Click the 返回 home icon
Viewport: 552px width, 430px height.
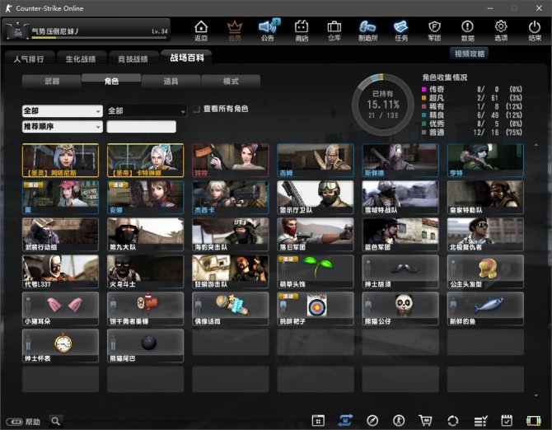pos(201,30)
